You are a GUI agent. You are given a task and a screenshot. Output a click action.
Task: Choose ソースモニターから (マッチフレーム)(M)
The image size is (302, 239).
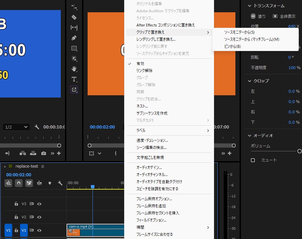[255, 39]
